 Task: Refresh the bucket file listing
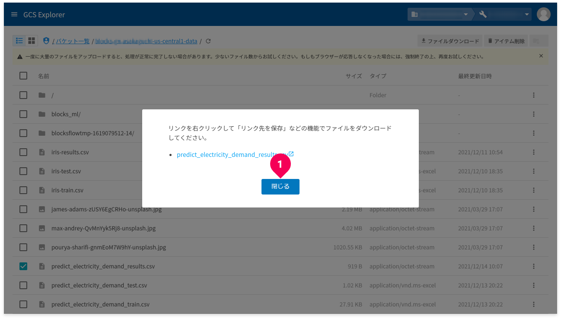coord(208,41)
